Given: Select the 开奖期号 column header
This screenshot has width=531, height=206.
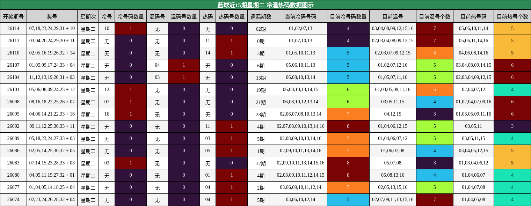Looking at the screenshot, I should click(13, 16).
